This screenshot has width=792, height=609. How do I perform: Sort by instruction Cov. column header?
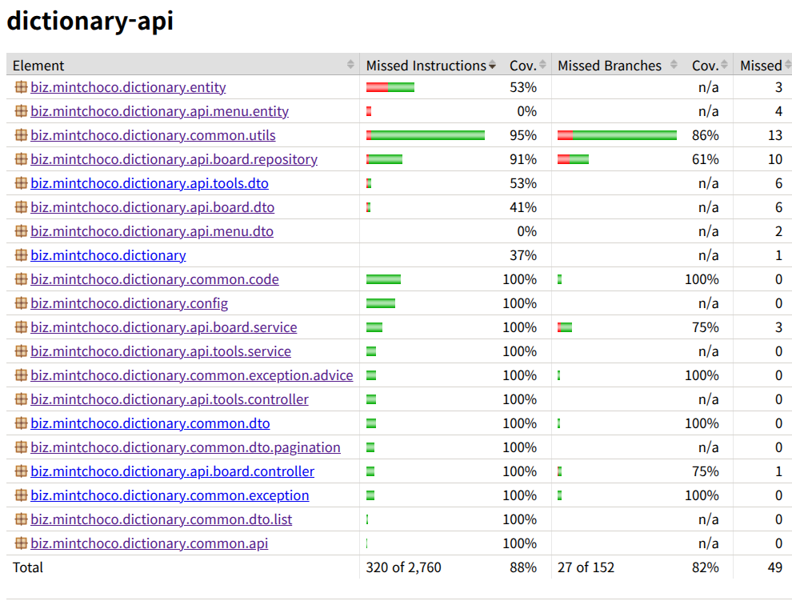pos(528,65)
